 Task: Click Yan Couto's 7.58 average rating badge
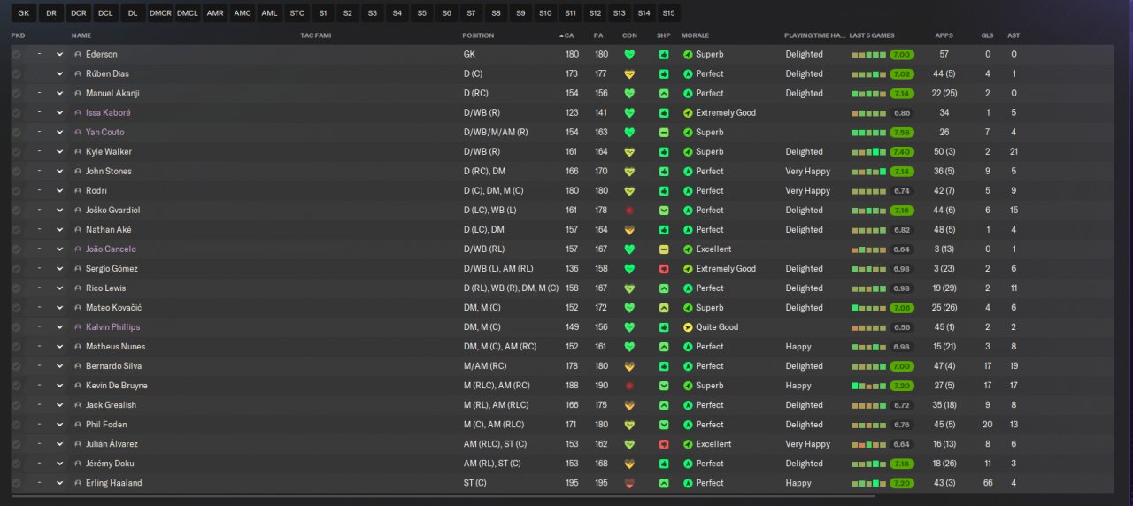point(902,132)
